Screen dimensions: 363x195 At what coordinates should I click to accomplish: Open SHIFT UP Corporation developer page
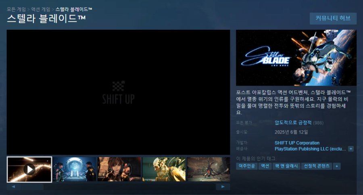[297, 143]
